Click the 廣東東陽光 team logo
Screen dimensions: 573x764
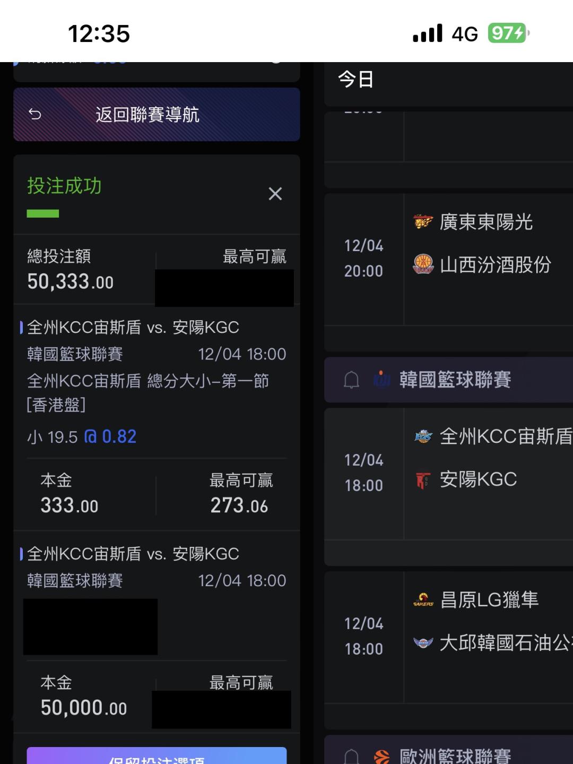(x=423, y=221)
